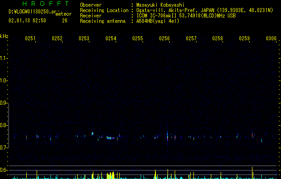Click the 0.6 kHz frequency label
The width and height of the screenshot is (281, 179).
coord(4,170)
